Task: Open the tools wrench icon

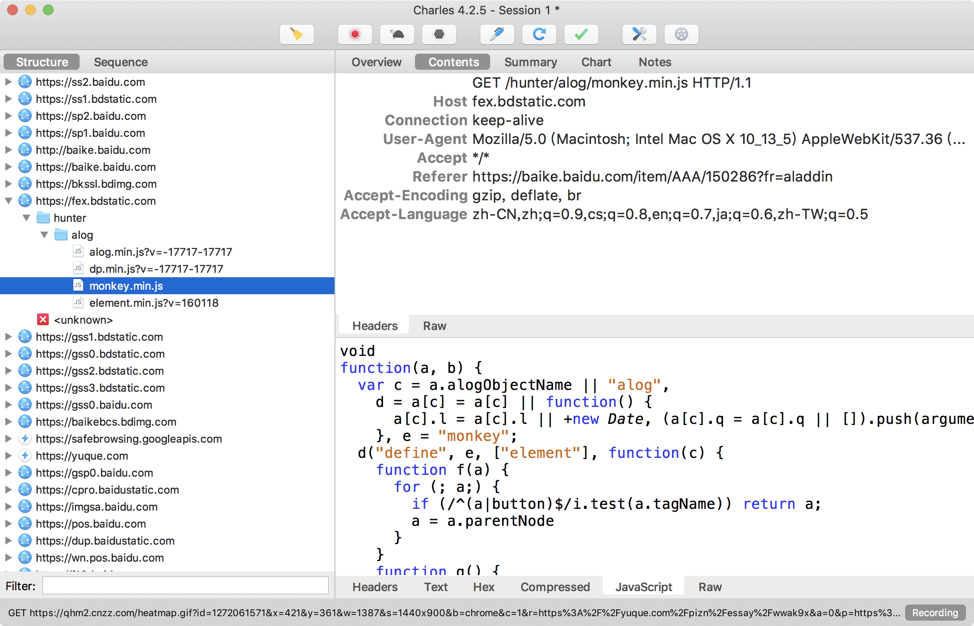Action: tap(639, 34)
